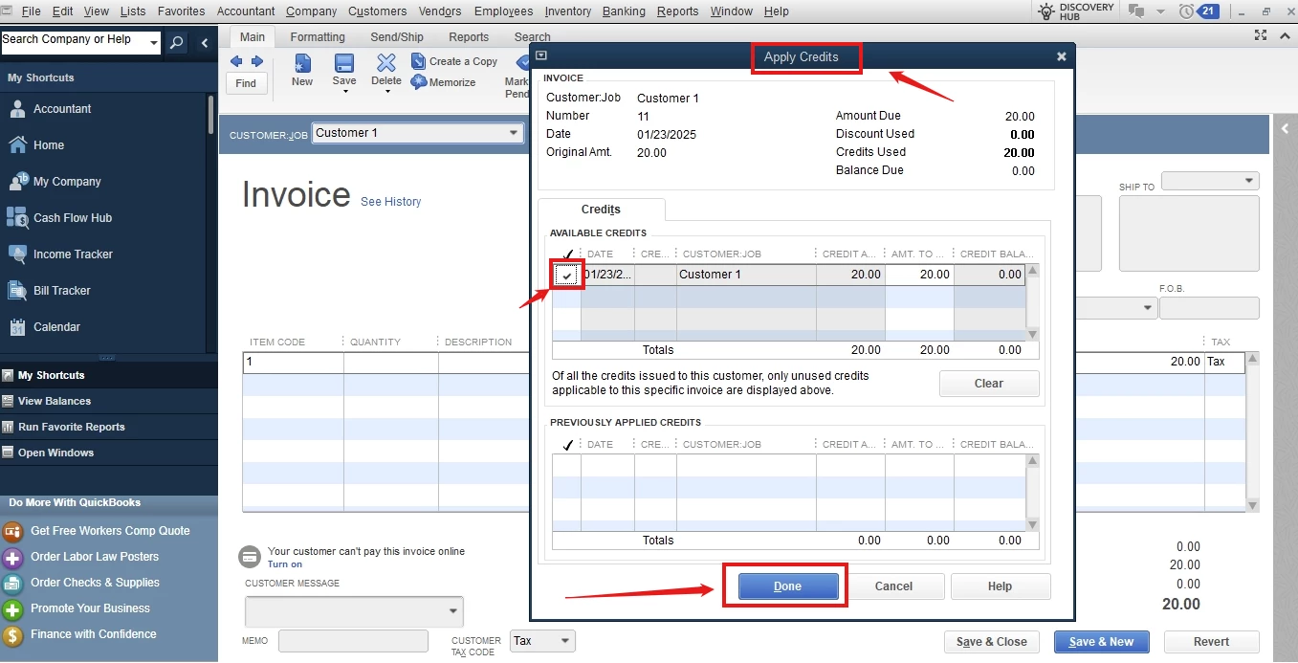Screen dimensions: 1298x663
Task: Open the Banking menu
Action: click(x=625, y=11)
